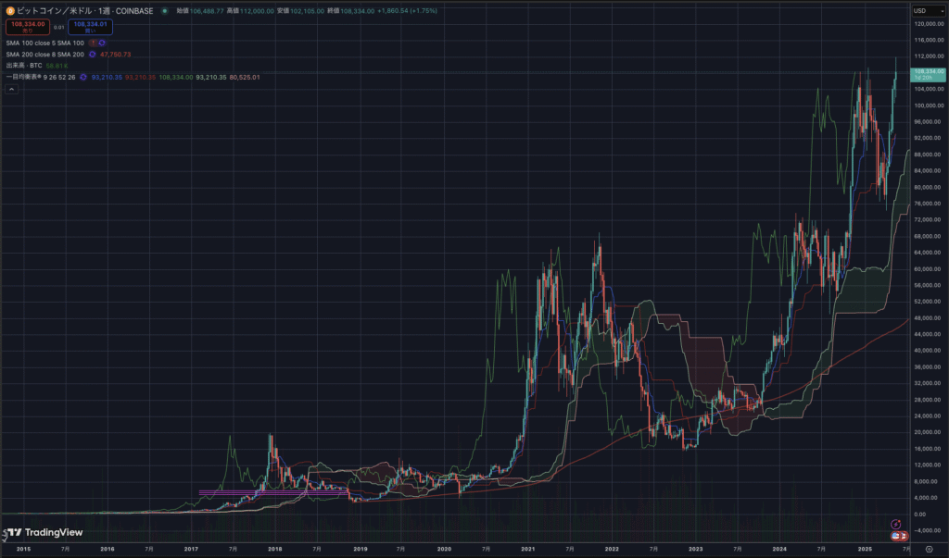949x558 pixels.
Task: Click the red sell price button
Action: [x=26, y=27]
